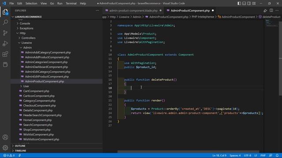
Task: Open editor More Actions ellipsis
Action: [277, 11]
